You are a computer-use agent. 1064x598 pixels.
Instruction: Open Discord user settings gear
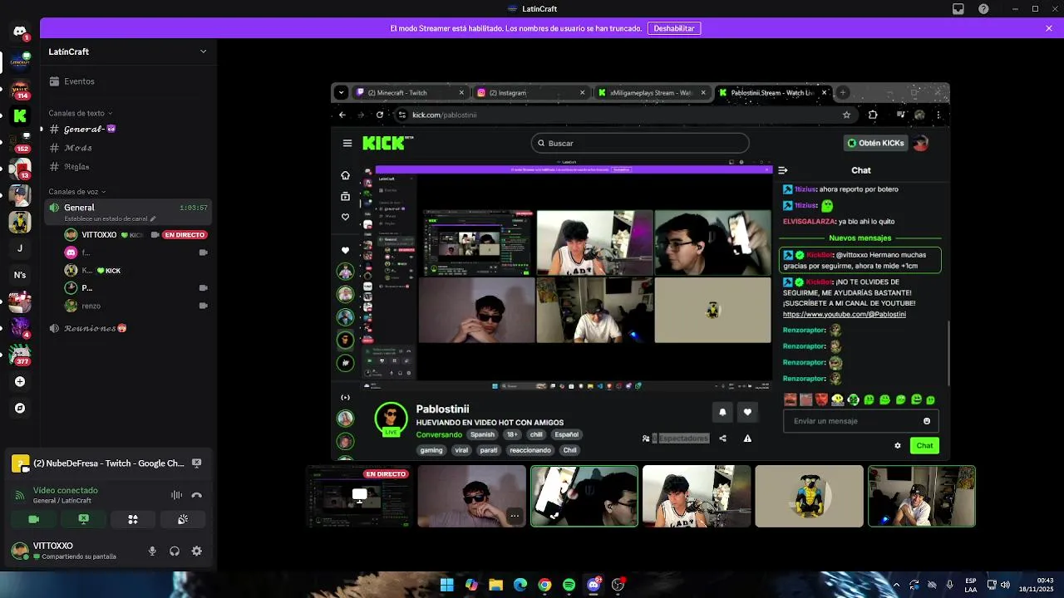coord(197,551)
